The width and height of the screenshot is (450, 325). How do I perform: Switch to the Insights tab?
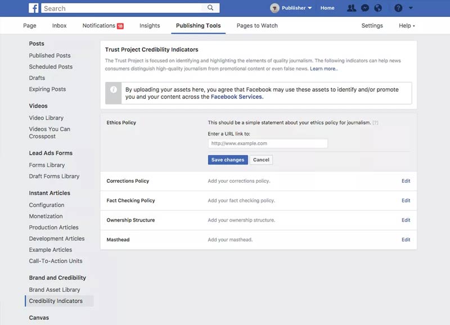[150, 25]
